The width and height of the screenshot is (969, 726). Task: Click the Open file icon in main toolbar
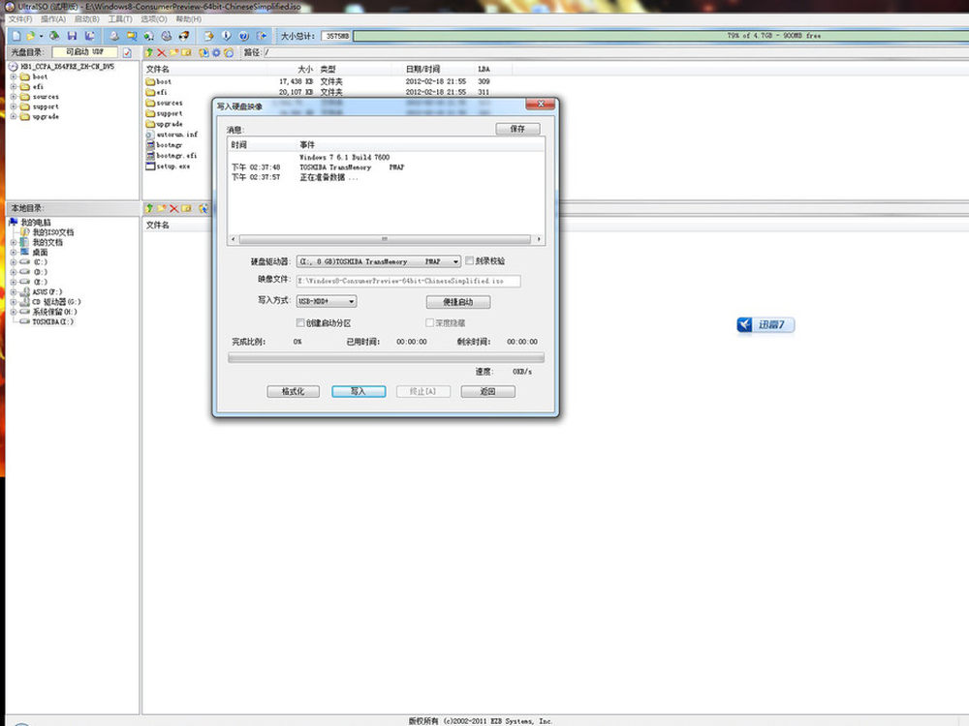(30, 36)
